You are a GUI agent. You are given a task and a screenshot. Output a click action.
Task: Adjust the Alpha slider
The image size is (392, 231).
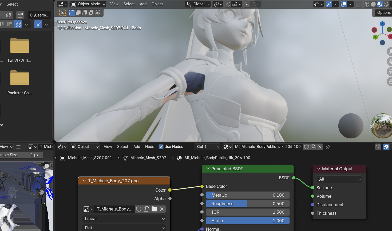(x=248, y=221)
